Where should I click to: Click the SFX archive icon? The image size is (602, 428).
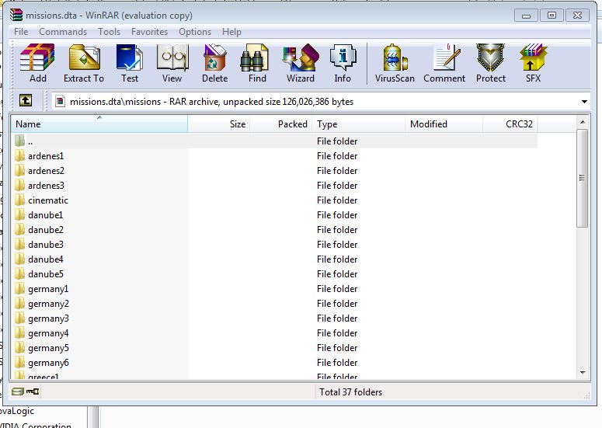[533, 62]
